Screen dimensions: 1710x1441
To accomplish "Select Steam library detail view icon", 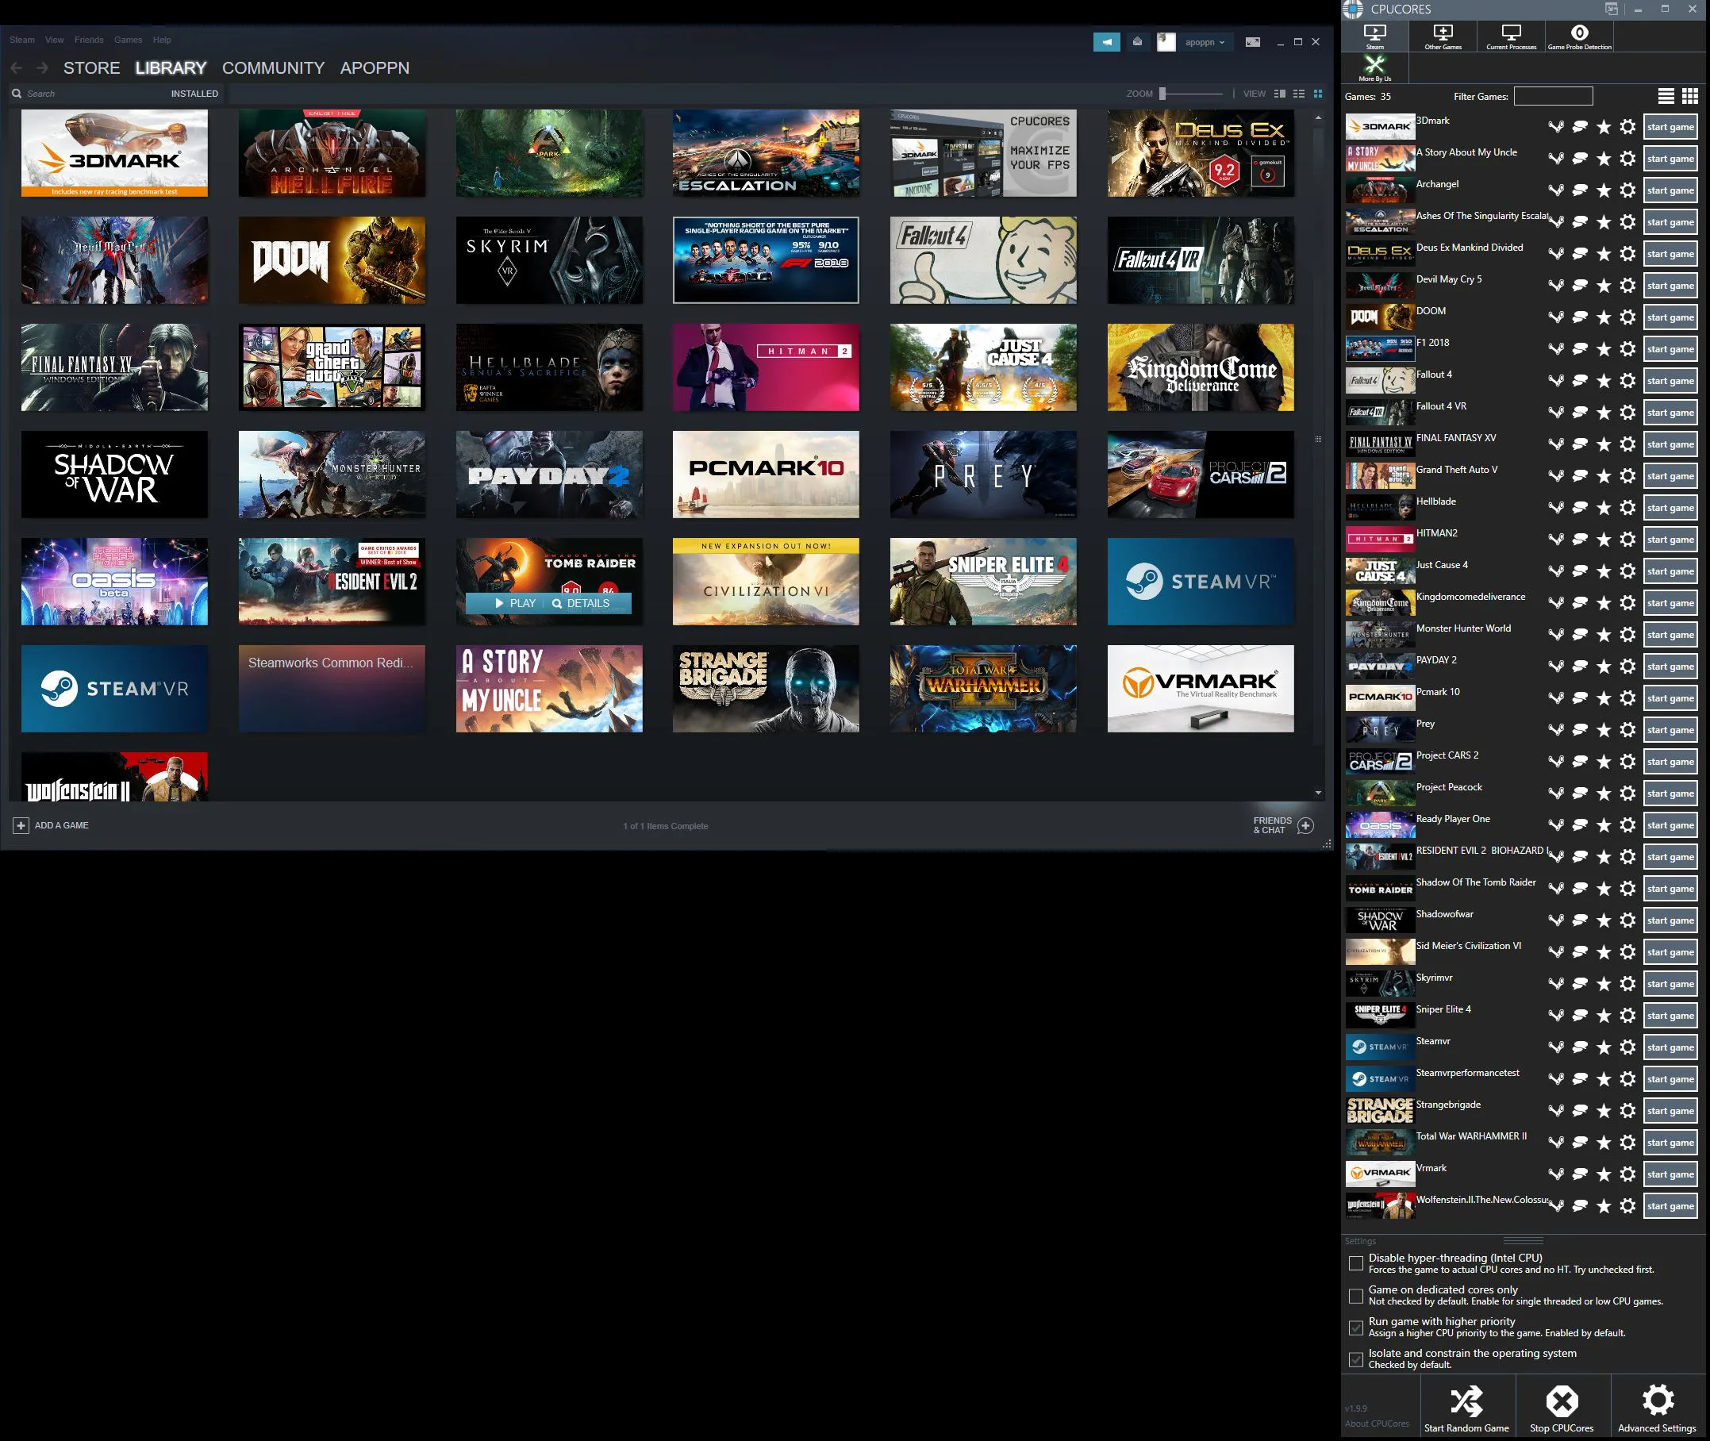I will click(1279, 94).
